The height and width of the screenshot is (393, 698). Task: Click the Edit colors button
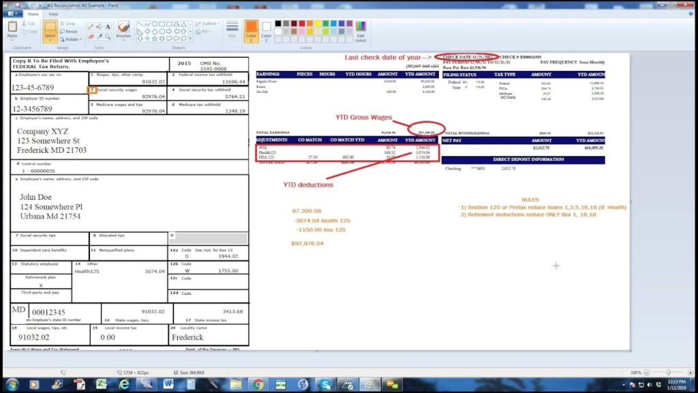(361, 29)
